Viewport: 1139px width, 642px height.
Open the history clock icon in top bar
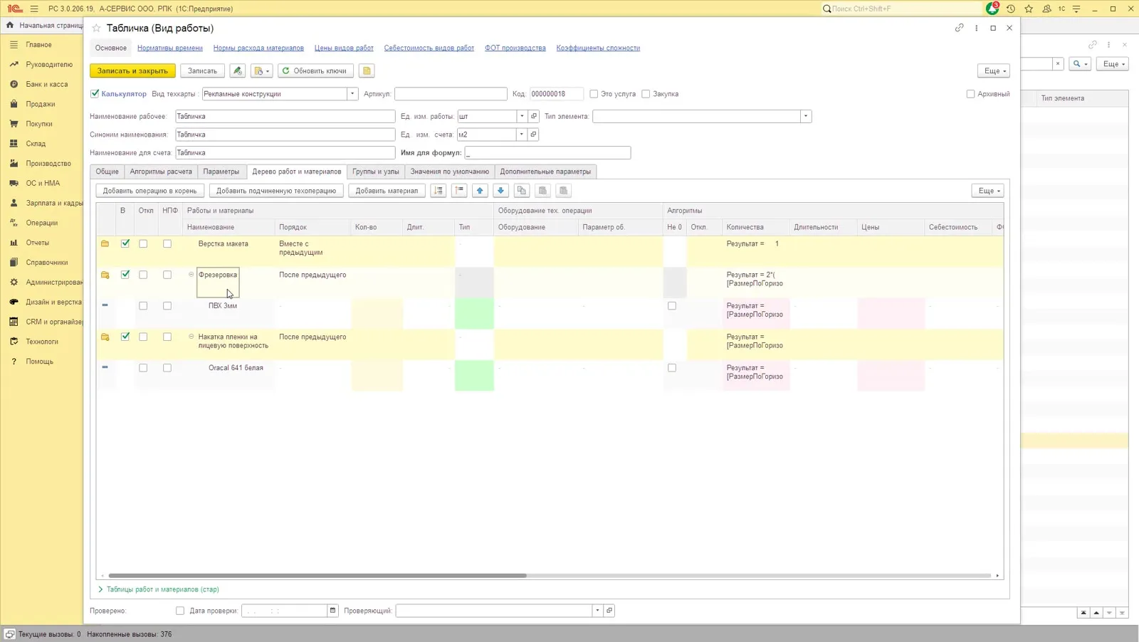pos(1010,9)
